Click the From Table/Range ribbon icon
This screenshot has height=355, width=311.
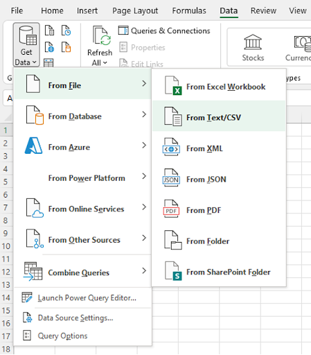tap(48, 62)
